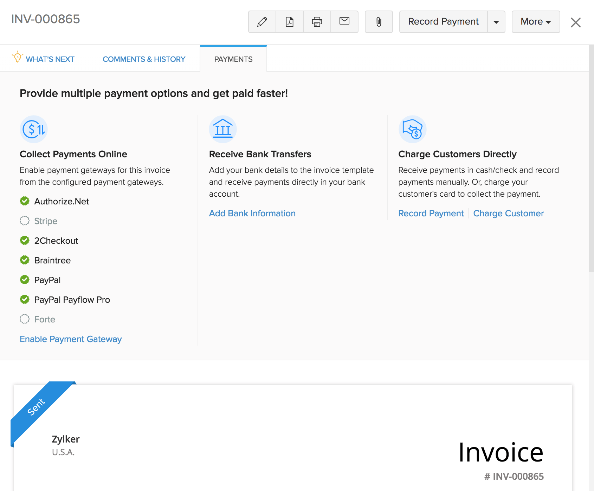Click the Charge Customer link
This screenshot has height=491, width=594.
pos(508,214)
